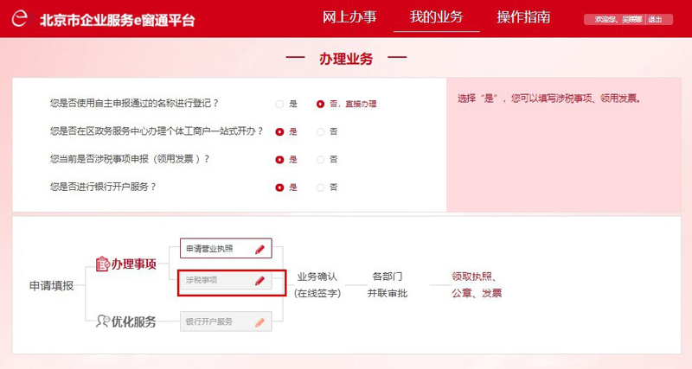692x369 pixels.
Task: Click the 退出 logout link
Action: 656,19
